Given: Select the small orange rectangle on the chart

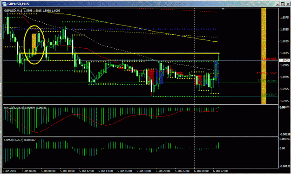Looking at the screenshot, I should (34, 44).
